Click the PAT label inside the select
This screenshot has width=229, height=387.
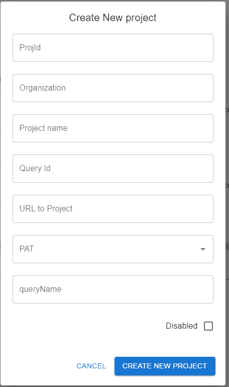point(26,249)
